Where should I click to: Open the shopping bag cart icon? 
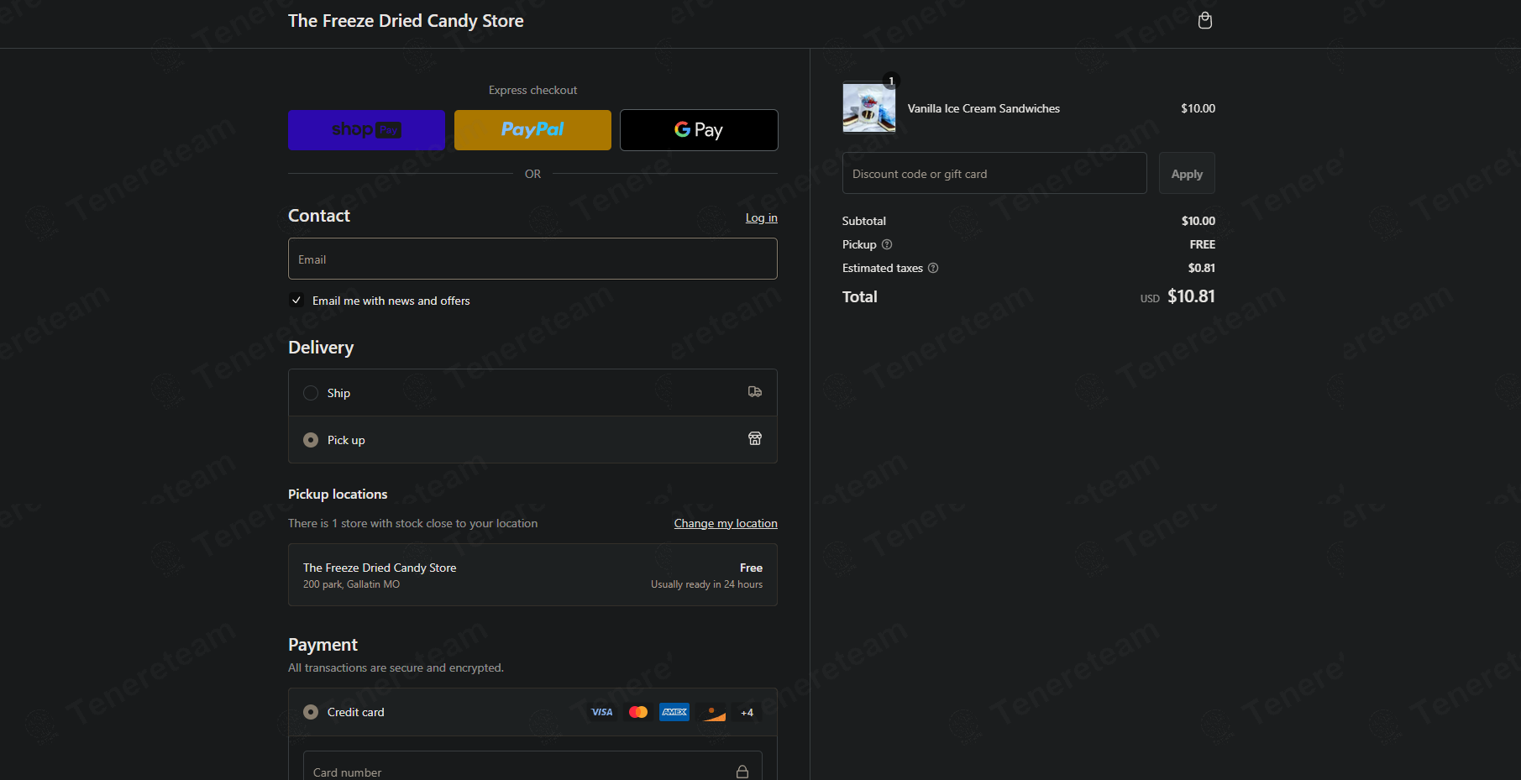point(1204,21)
